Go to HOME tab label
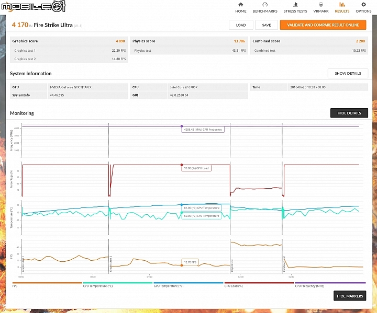 (241, 11)
